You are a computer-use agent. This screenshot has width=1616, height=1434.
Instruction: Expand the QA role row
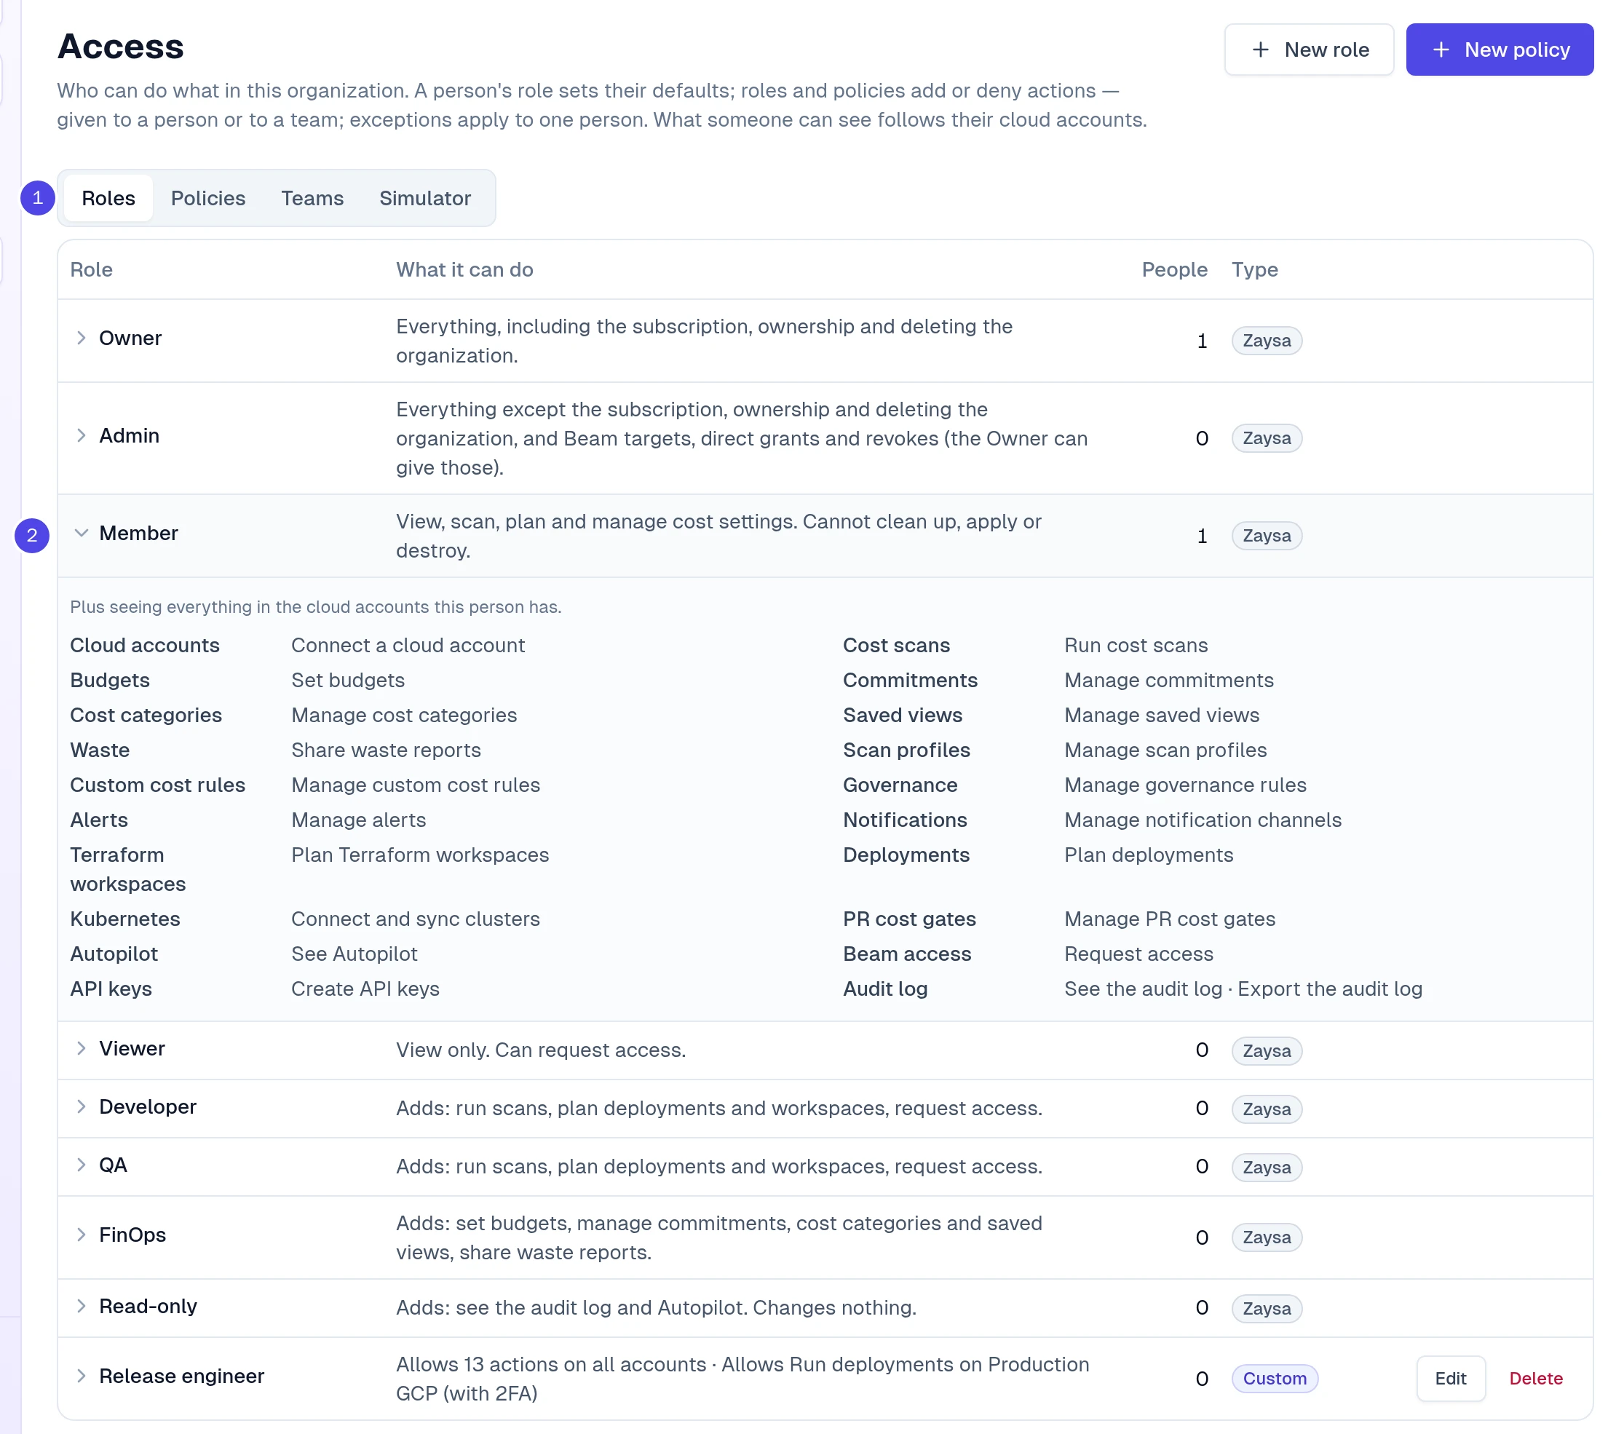tap(81, 1165)
